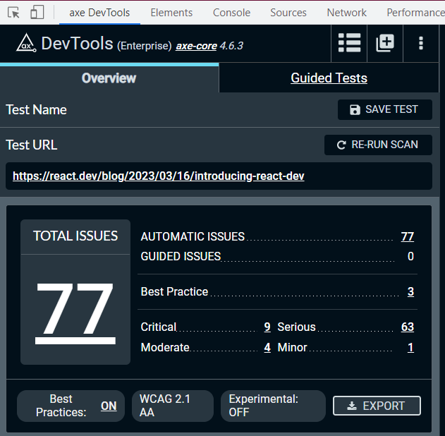Viewport: 445px width, 436px height.
Task: Open the axe-core version link
Action: point(196,46)
